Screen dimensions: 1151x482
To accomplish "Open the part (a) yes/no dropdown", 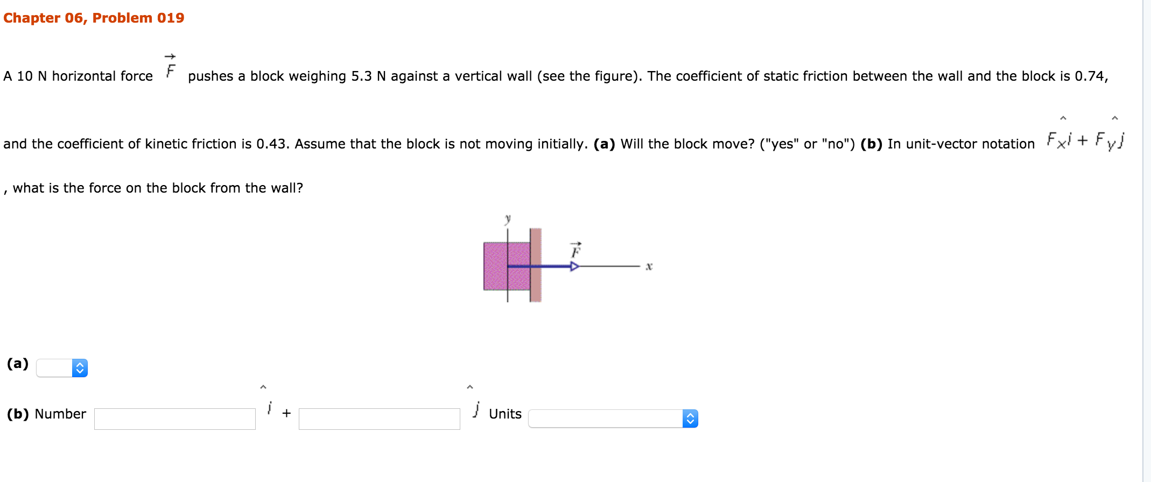I will (x=62, y=368).
